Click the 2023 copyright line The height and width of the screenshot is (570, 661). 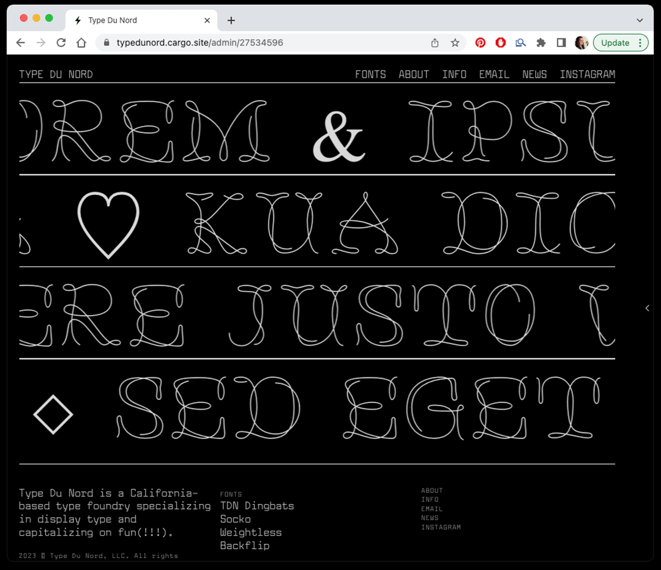(x=98, y=556)
